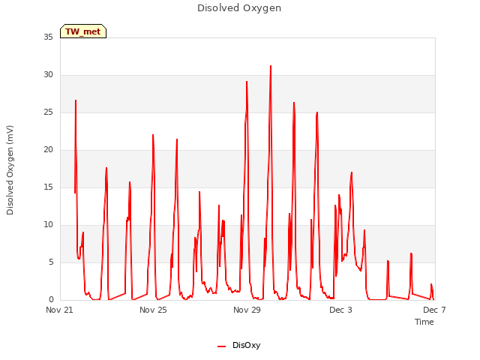This screenshot has width=480, height=360.
Task: Click the 'Disolved Oxygen (mV)' y-axis label
Action: 10,170
